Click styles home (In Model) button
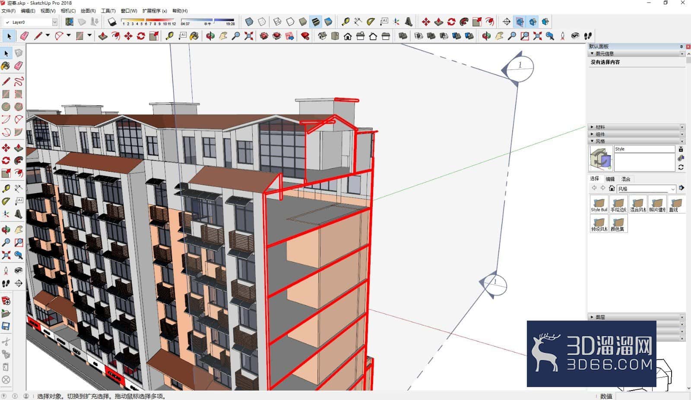 [x=612, y=188]
